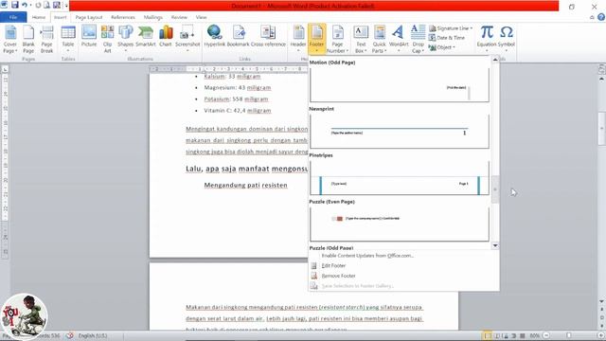Image resolution: width=606 pixels, height=341 pixels.
Task: Switch to the Page Layout tab
Action: tap(89, 17)
